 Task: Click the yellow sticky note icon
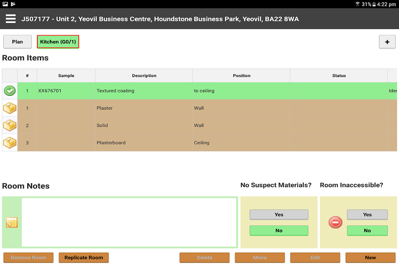click(x=11, y=222)
